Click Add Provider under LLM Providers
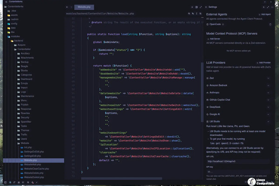 [264, 63]
